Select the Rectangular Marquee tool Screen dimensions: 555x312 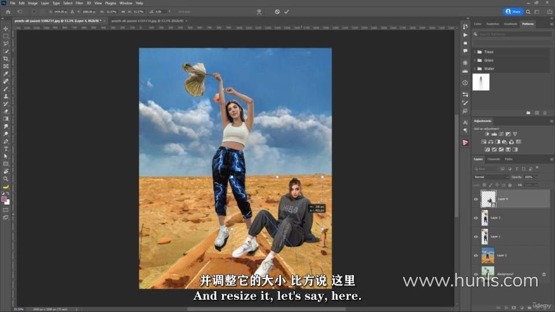6,36
